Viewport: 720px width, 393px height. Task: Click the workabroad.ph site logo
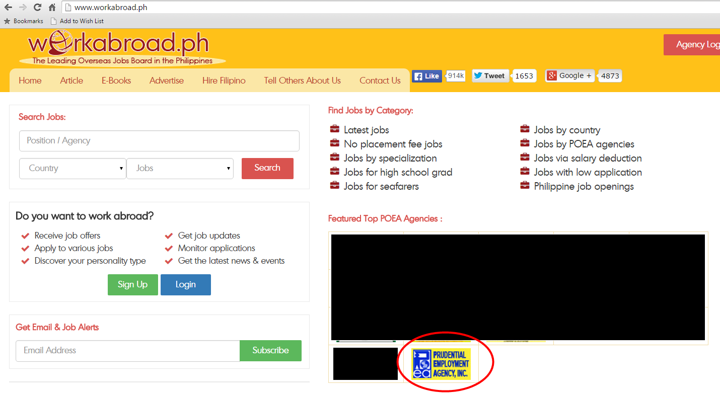pos(122,48)
